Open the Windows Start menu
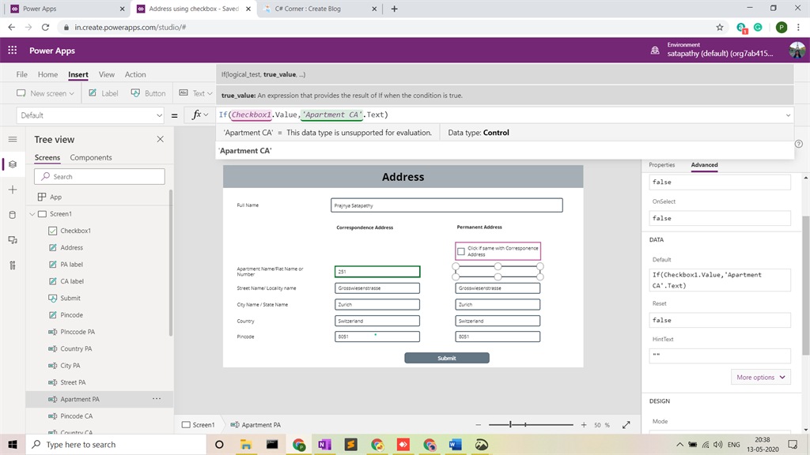Screen dimensions: 810x455 (13, 444)
